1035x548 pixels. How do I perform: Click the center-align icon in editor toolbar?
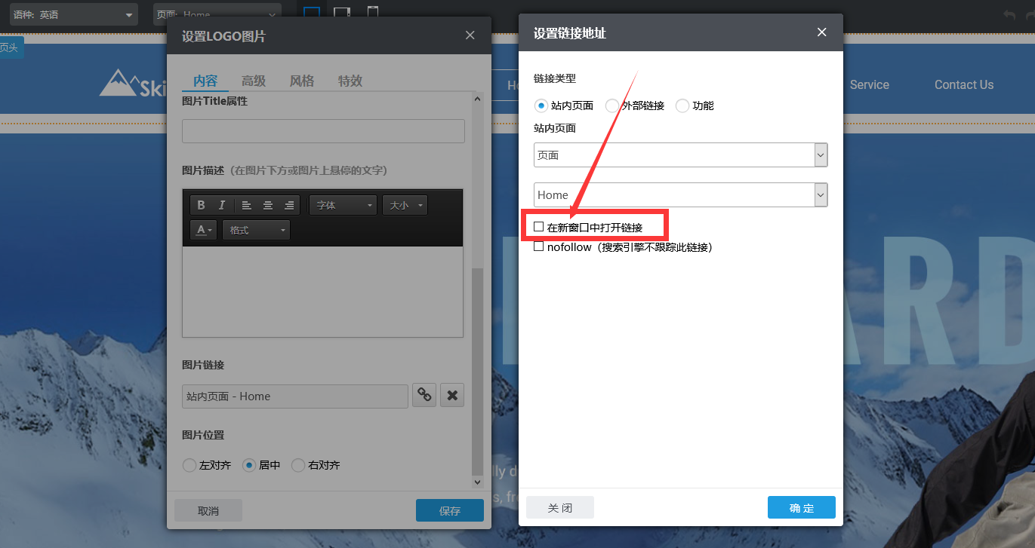point(268,205)
